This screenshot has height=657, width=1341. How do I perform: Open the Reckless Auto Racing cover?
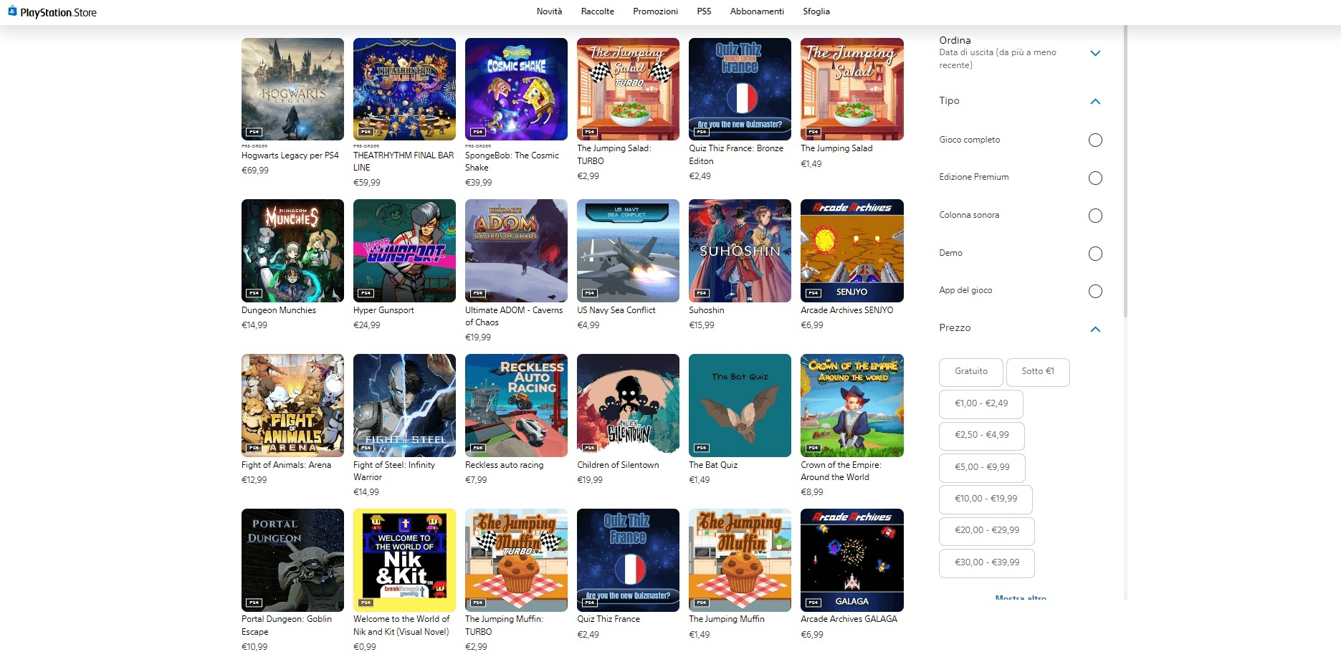516,406
